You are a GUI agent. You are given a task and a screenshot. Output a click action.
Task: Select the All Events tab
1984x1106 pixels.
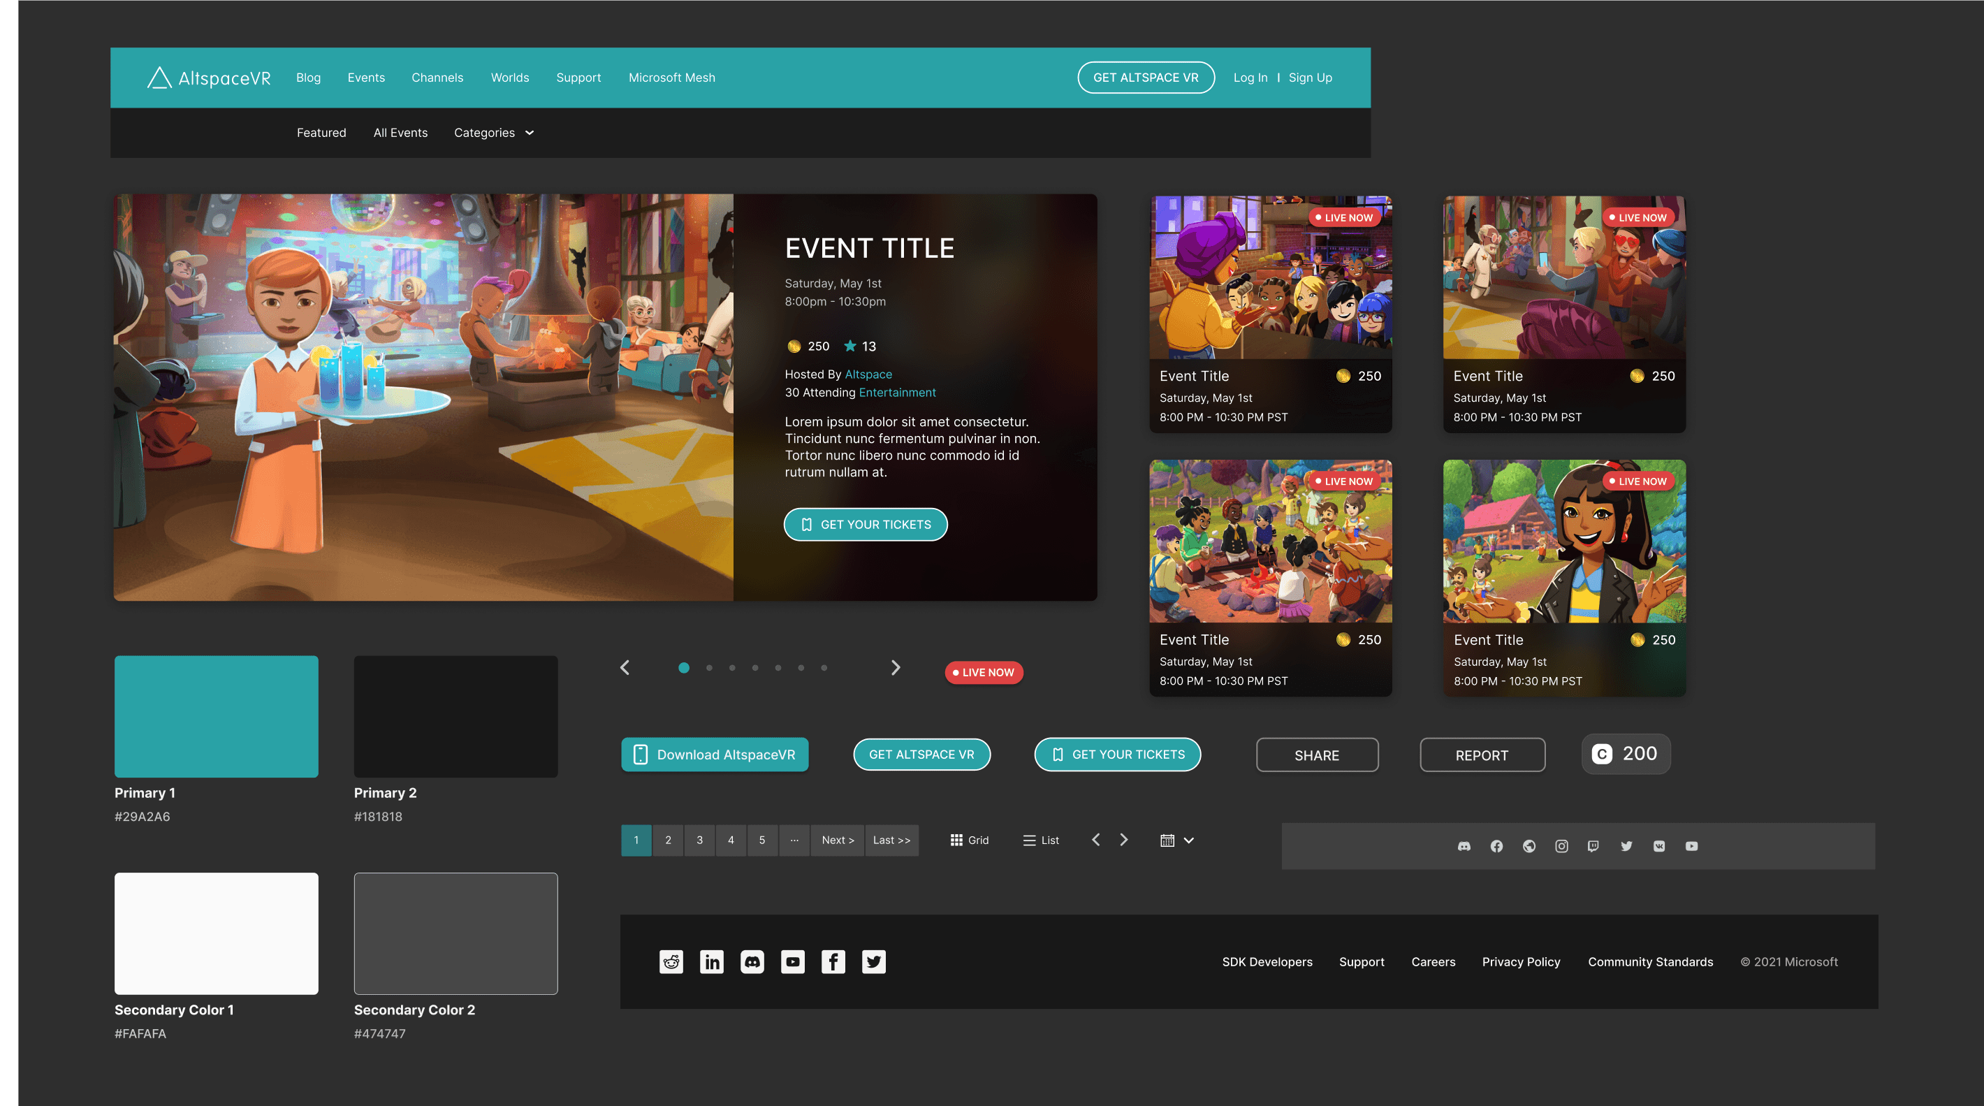pos(400,133)
